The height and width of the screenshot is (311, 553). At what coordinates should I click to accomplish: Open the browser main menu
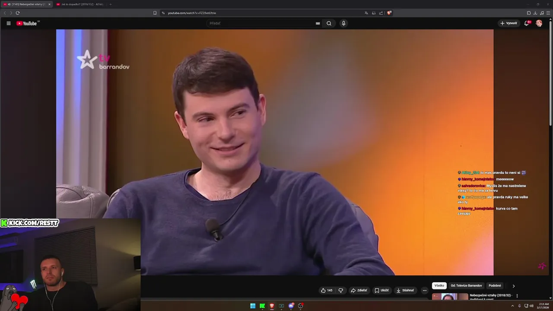(x=549, y=13)
